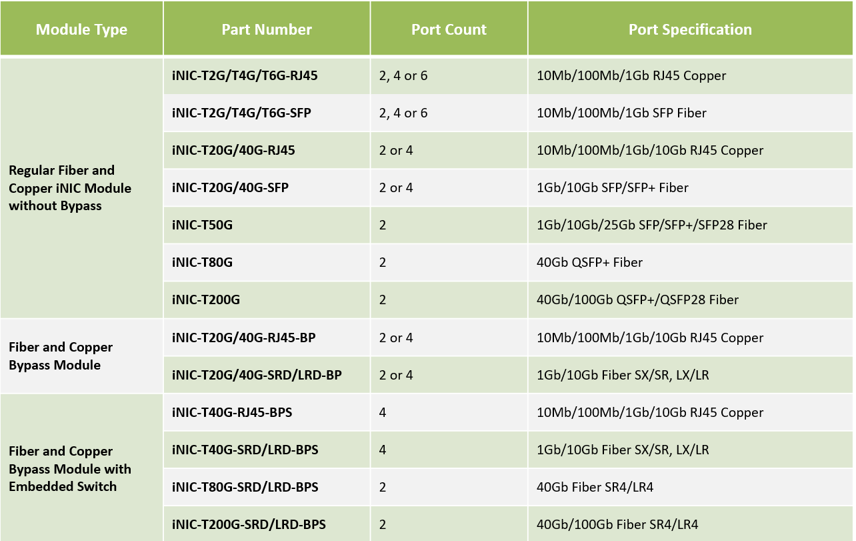Select the Fiber and Copper Bypass Module cell

61,356
